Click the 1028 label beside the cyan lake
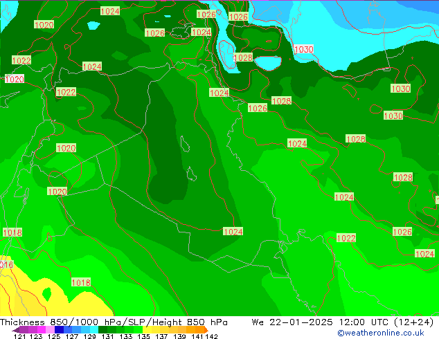Screen dimensions: 439x339 coord(243,57)
